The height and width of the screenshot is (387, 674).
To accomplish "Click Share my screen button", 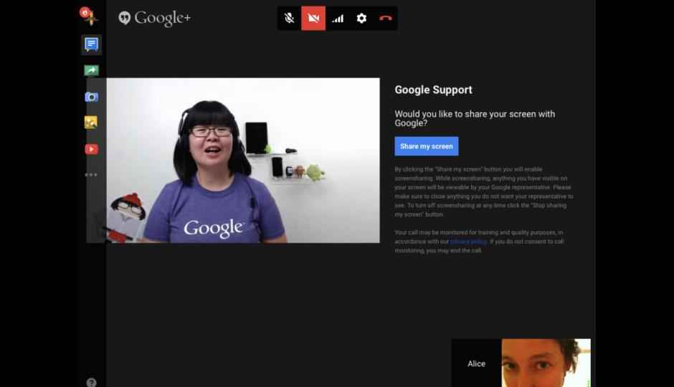I will point(427,146).
